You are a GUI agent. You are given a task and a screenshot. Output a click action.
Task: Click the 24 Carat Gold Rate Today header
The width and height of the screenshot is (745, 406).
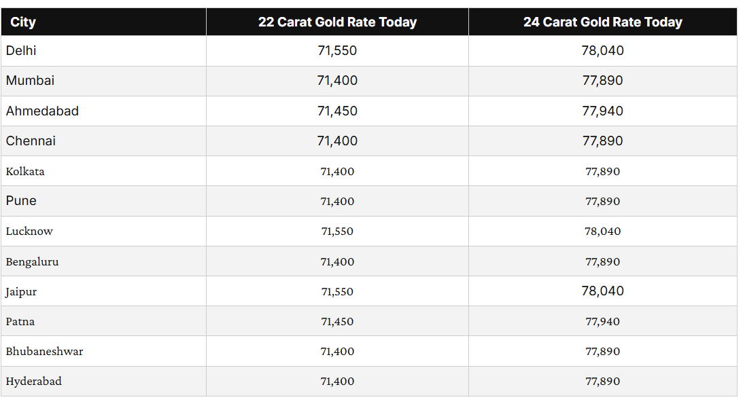coord(602,22)
